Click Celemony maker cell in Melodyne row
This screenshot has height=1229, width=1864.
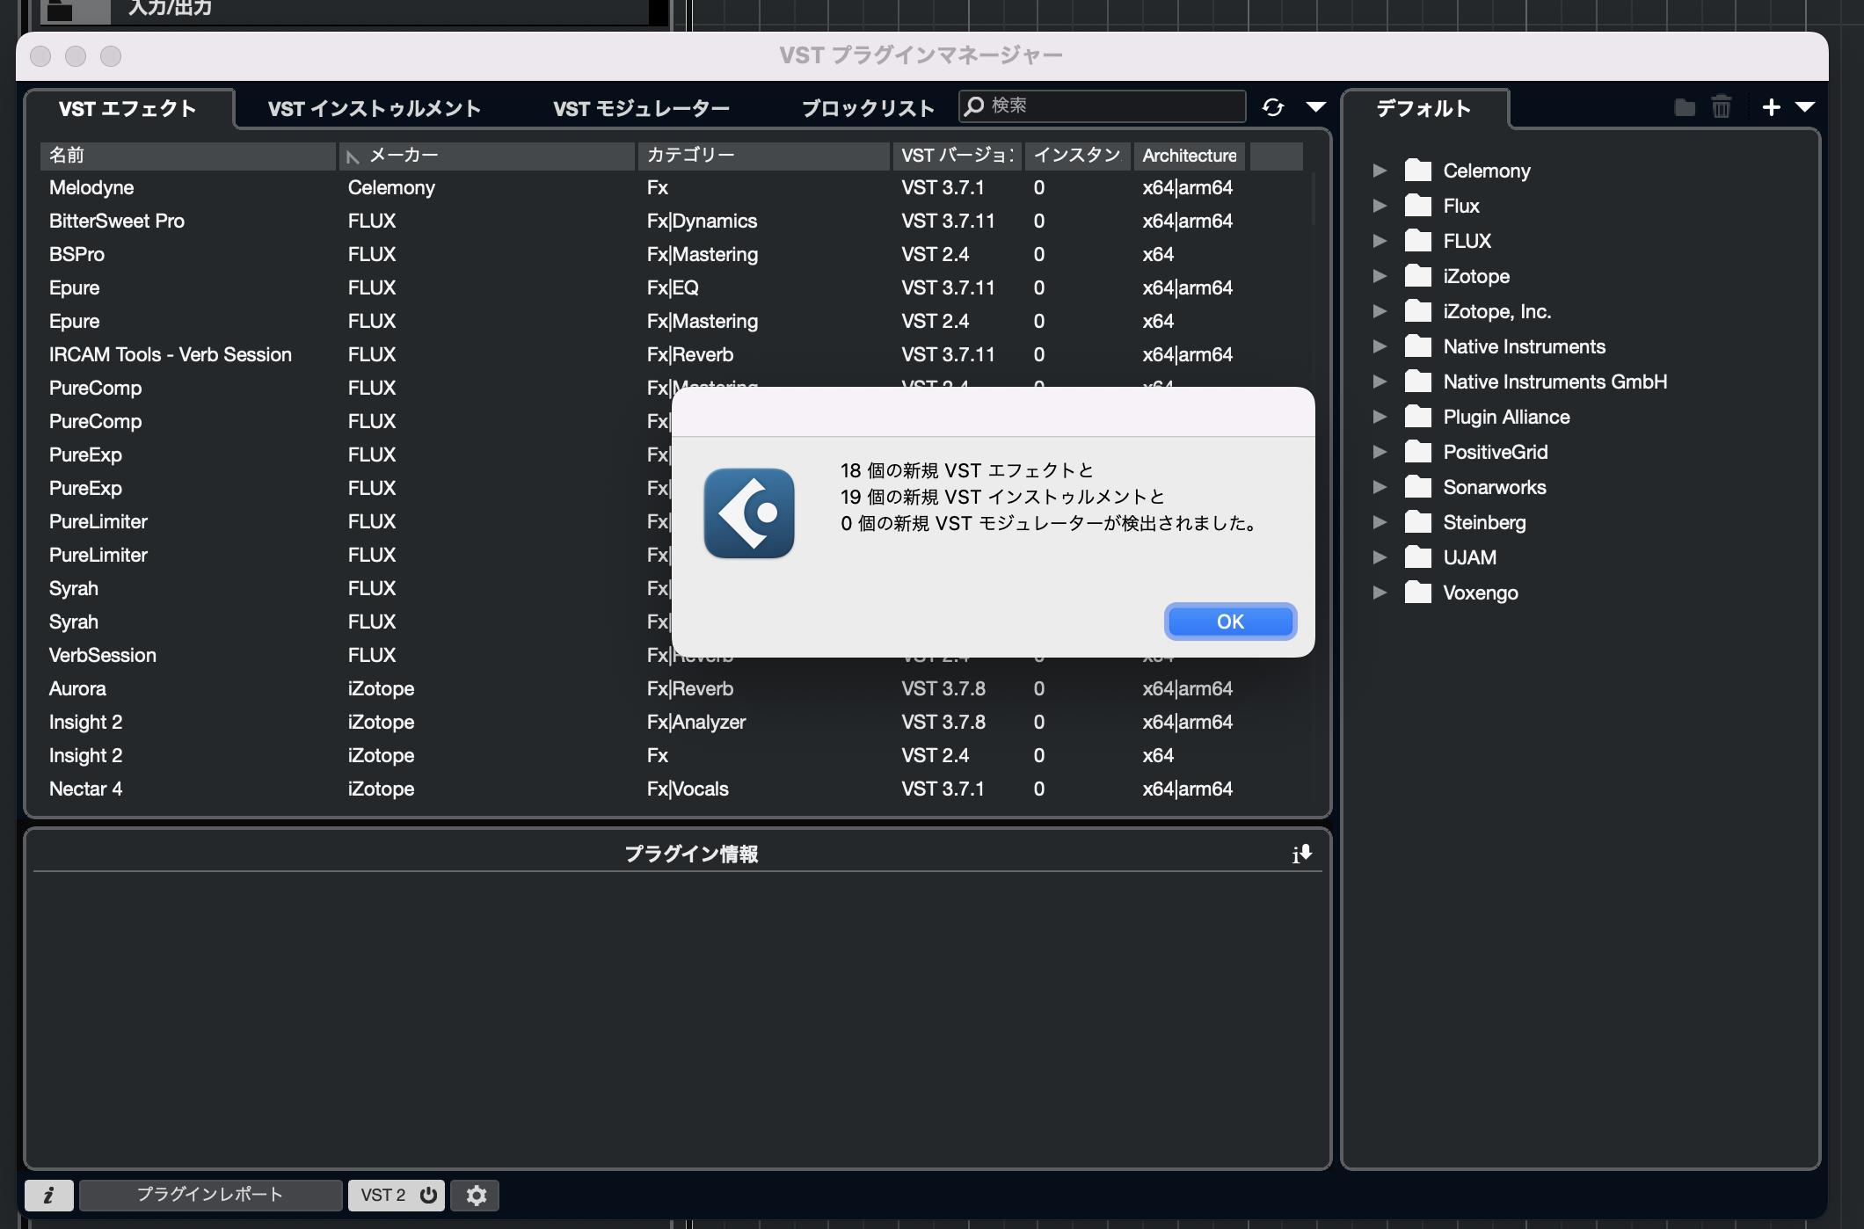[x=391, y=187]
